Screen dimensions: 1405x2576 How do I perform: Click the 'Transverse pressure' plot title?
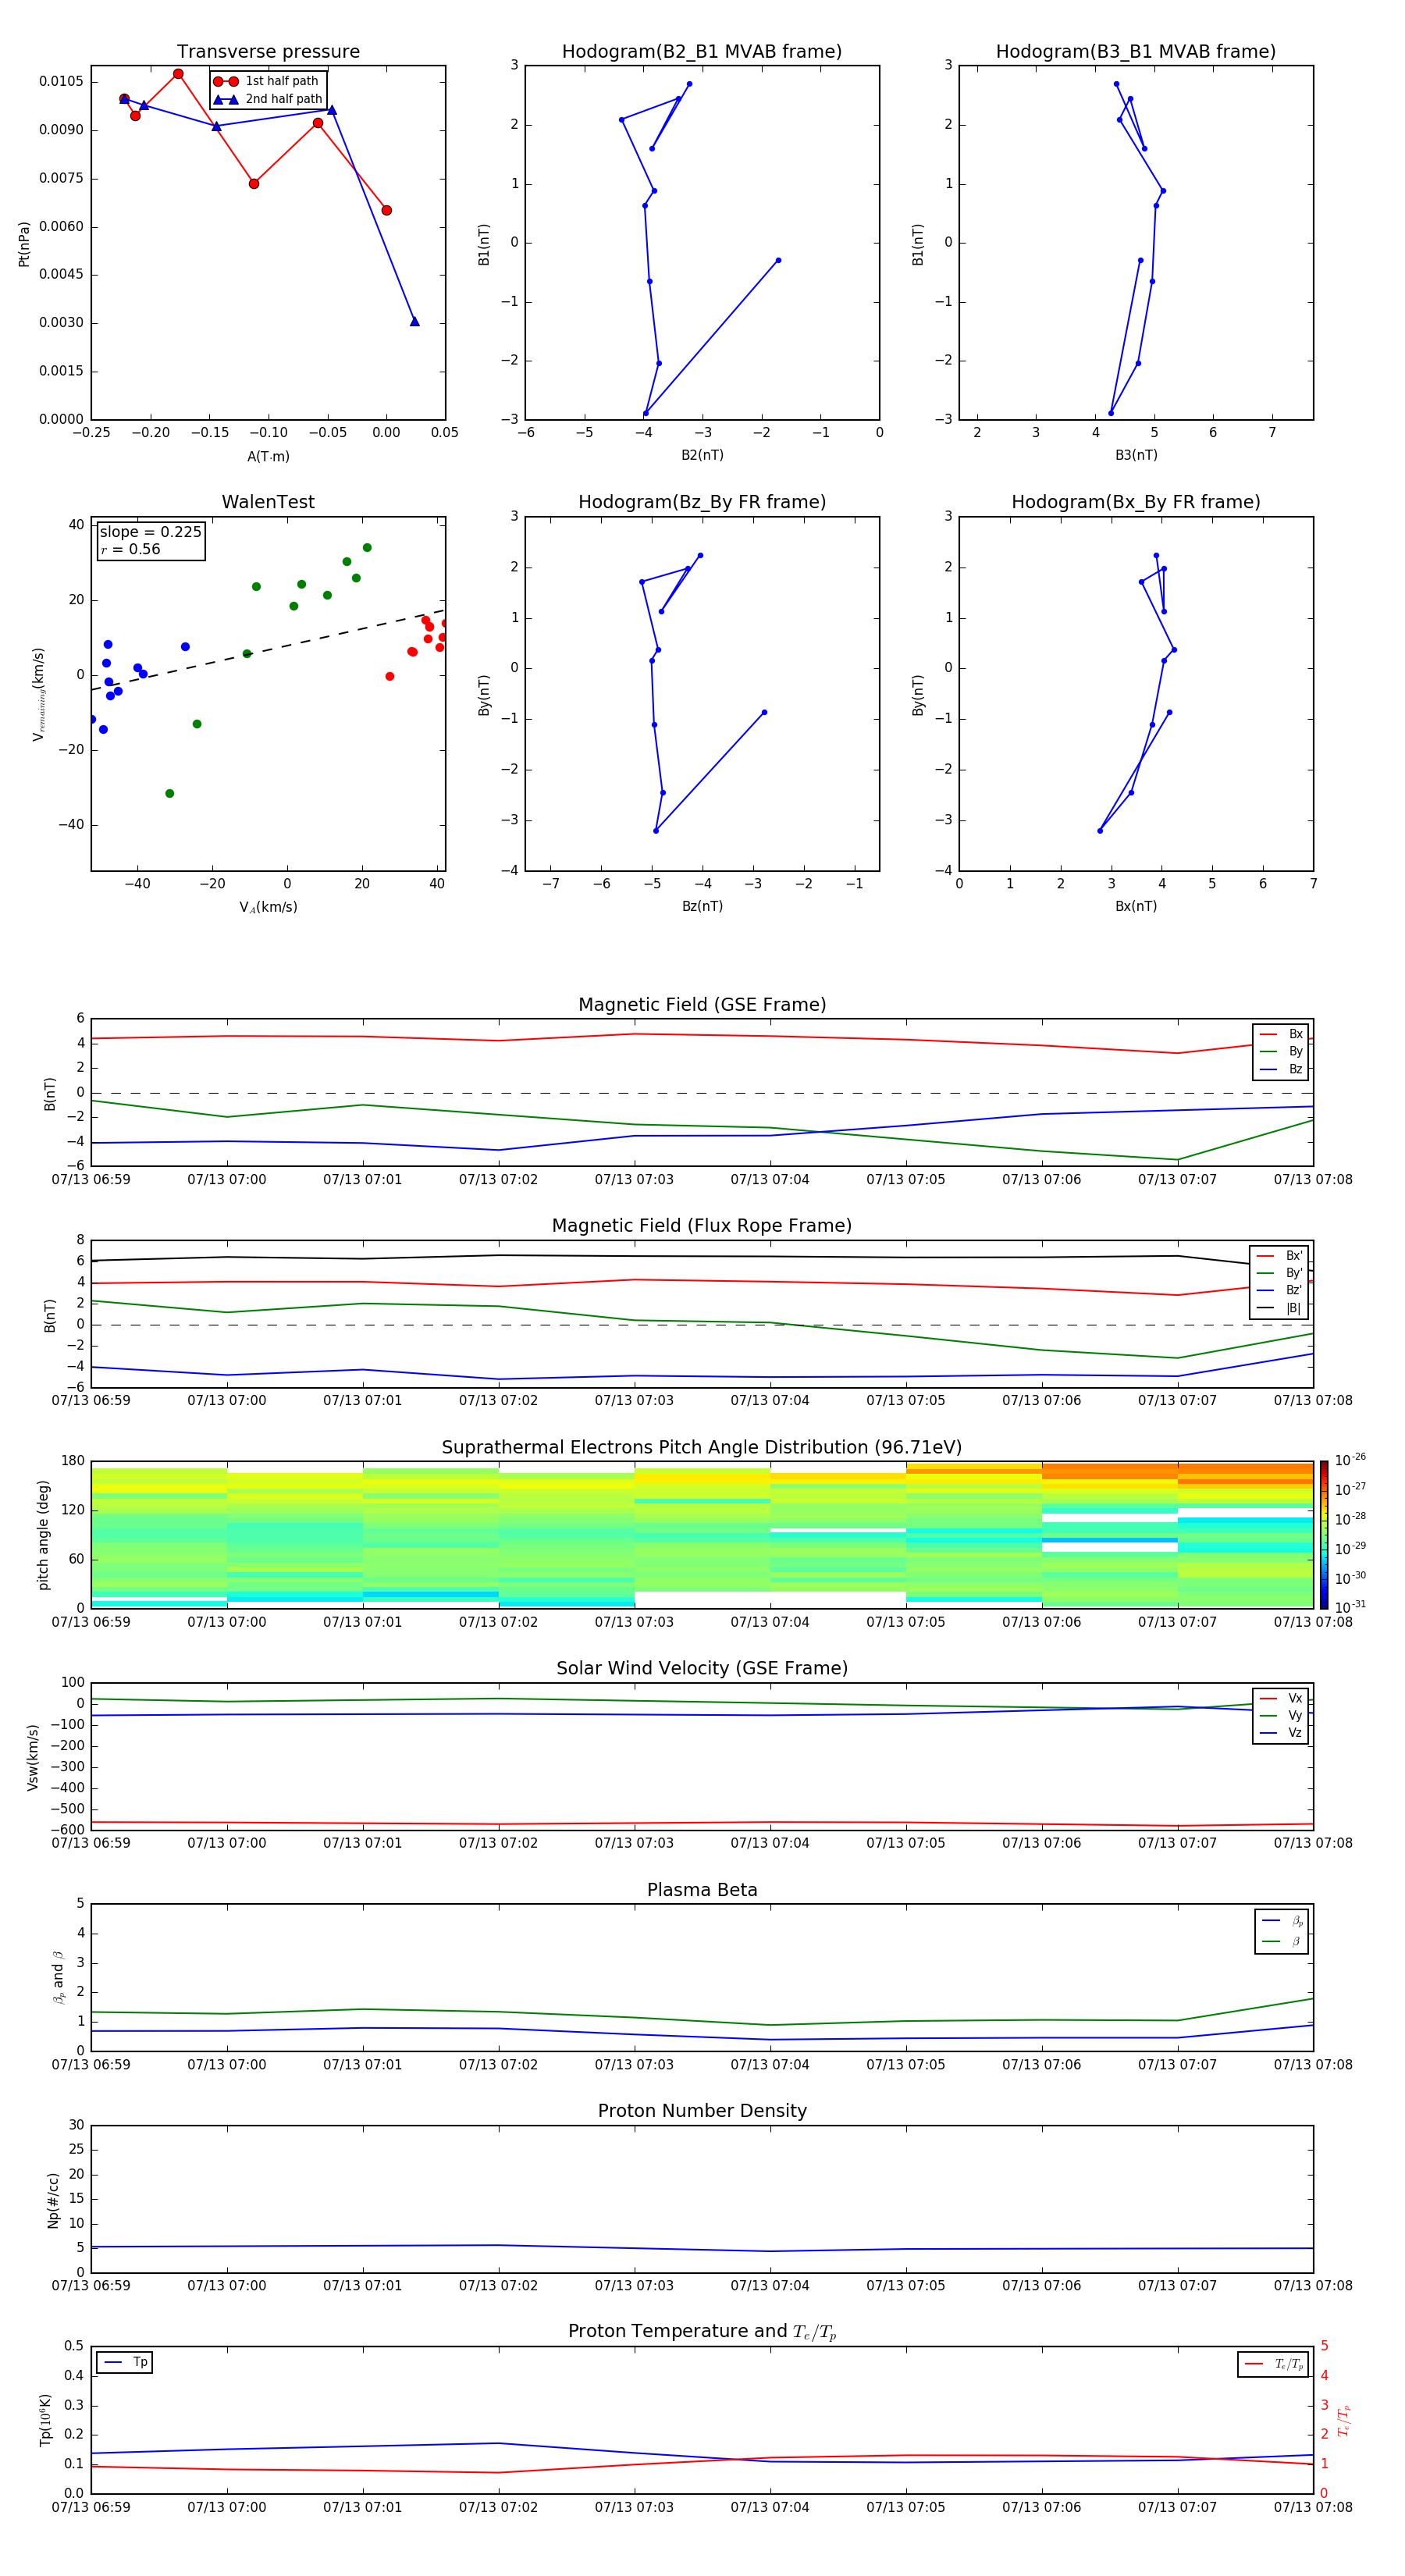(268, 52)
